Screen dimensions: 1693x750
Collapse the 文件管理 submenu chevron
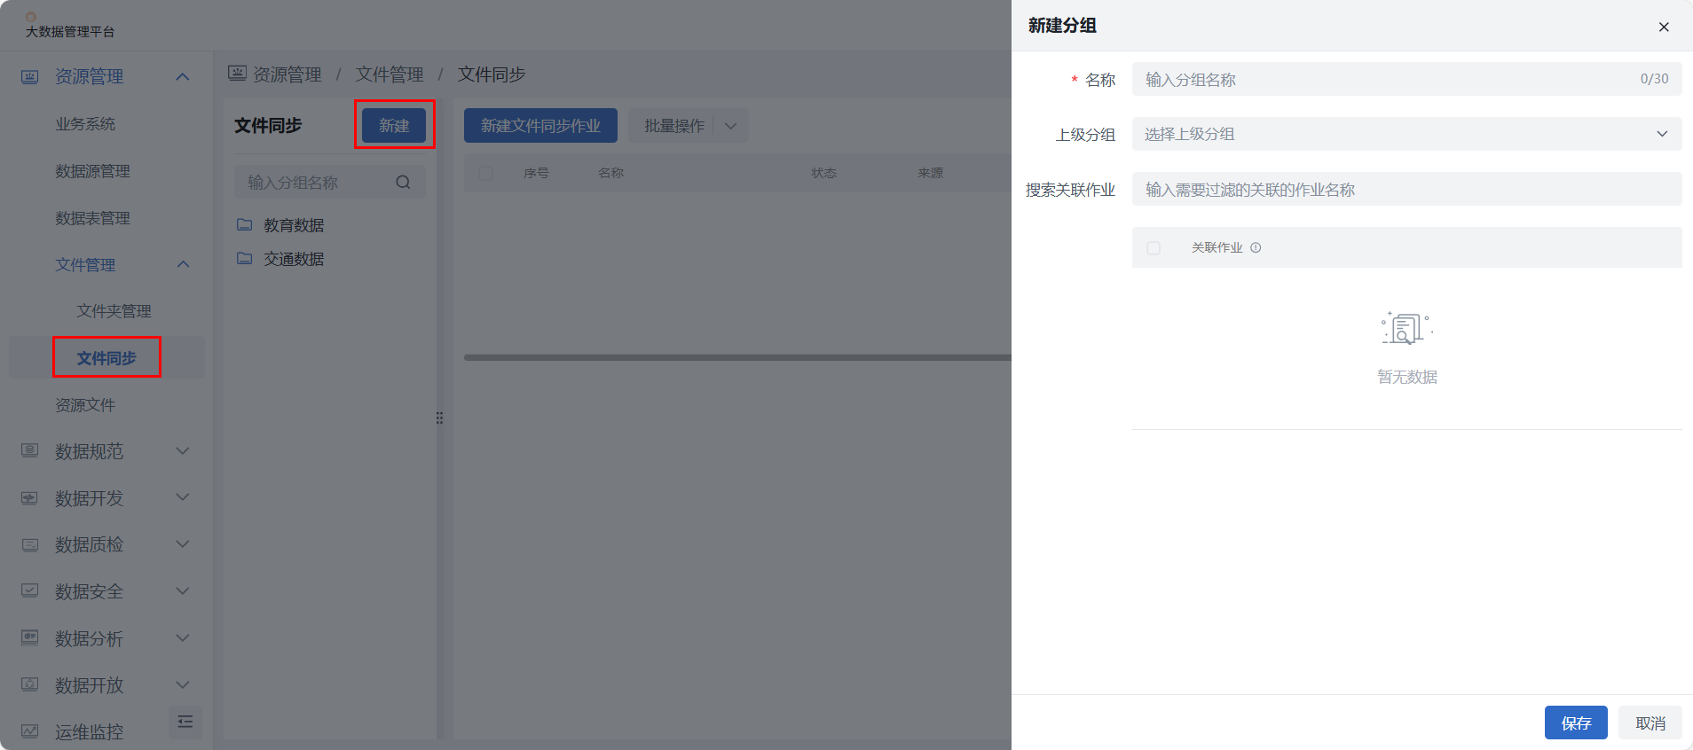[x=183, y=264]
